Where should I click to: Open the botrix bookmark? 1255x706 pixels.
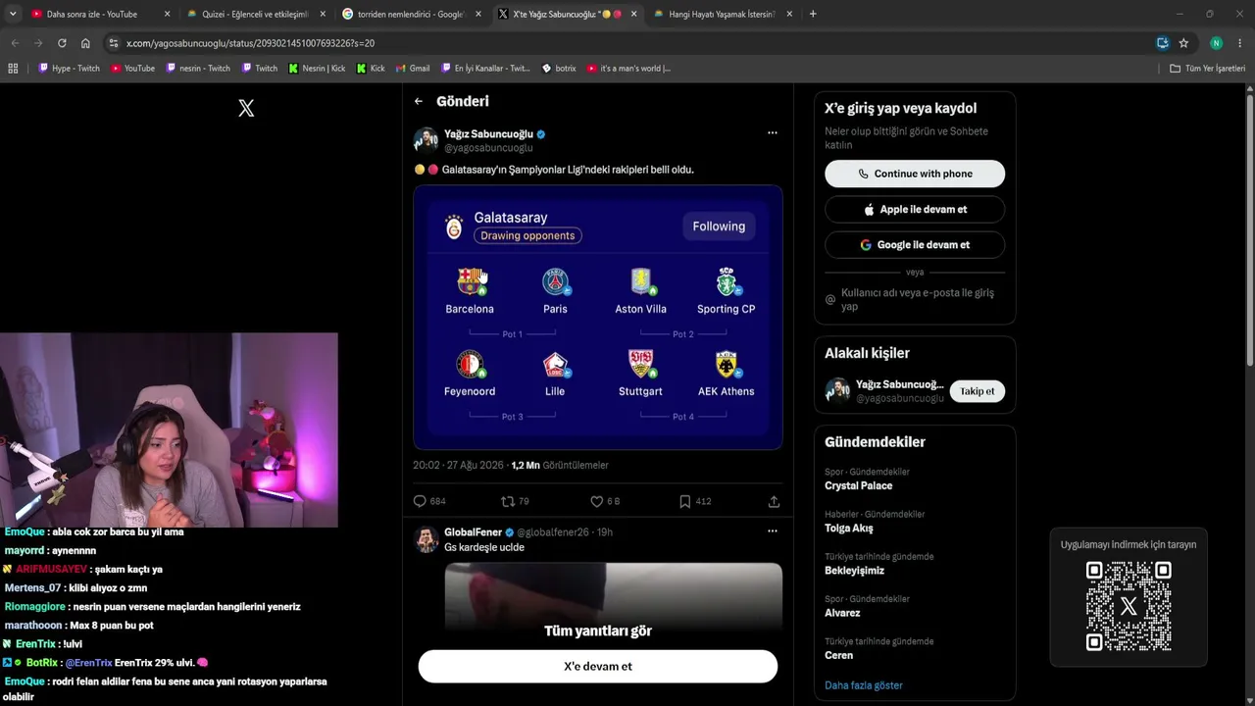[559, 69]
